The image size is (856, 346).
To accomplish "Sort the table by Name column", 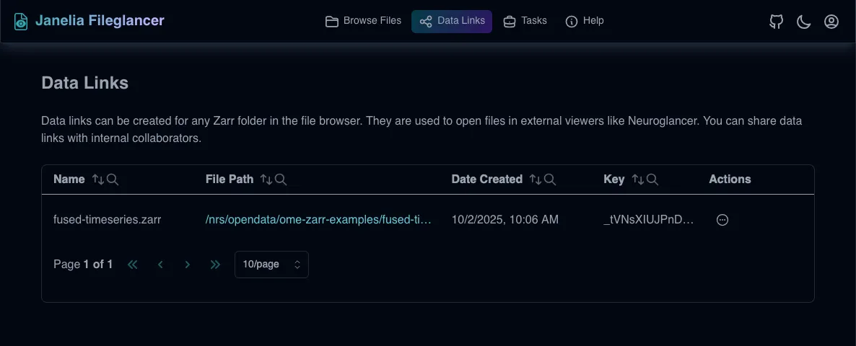I will tap(98, 179).
